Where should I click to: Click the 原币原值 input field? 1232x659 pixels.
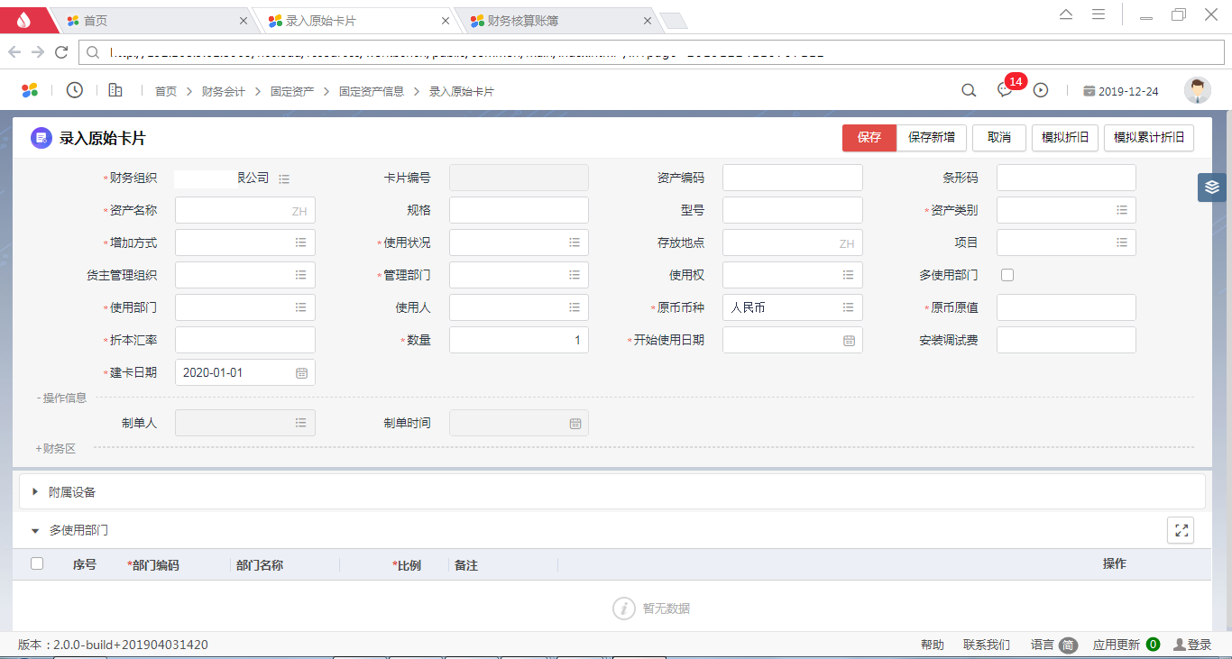click(1065, 307)
